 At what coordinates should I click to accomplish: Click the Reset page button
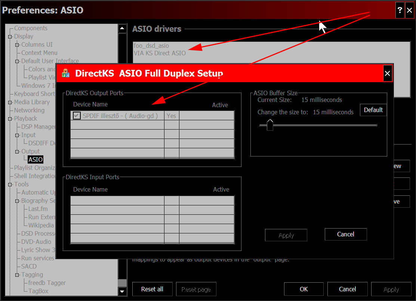[196, 289]
